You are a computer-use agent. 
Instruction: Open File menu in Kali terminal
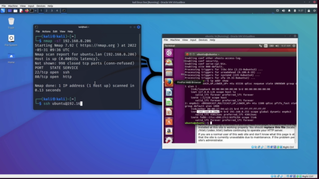[38, 31]
